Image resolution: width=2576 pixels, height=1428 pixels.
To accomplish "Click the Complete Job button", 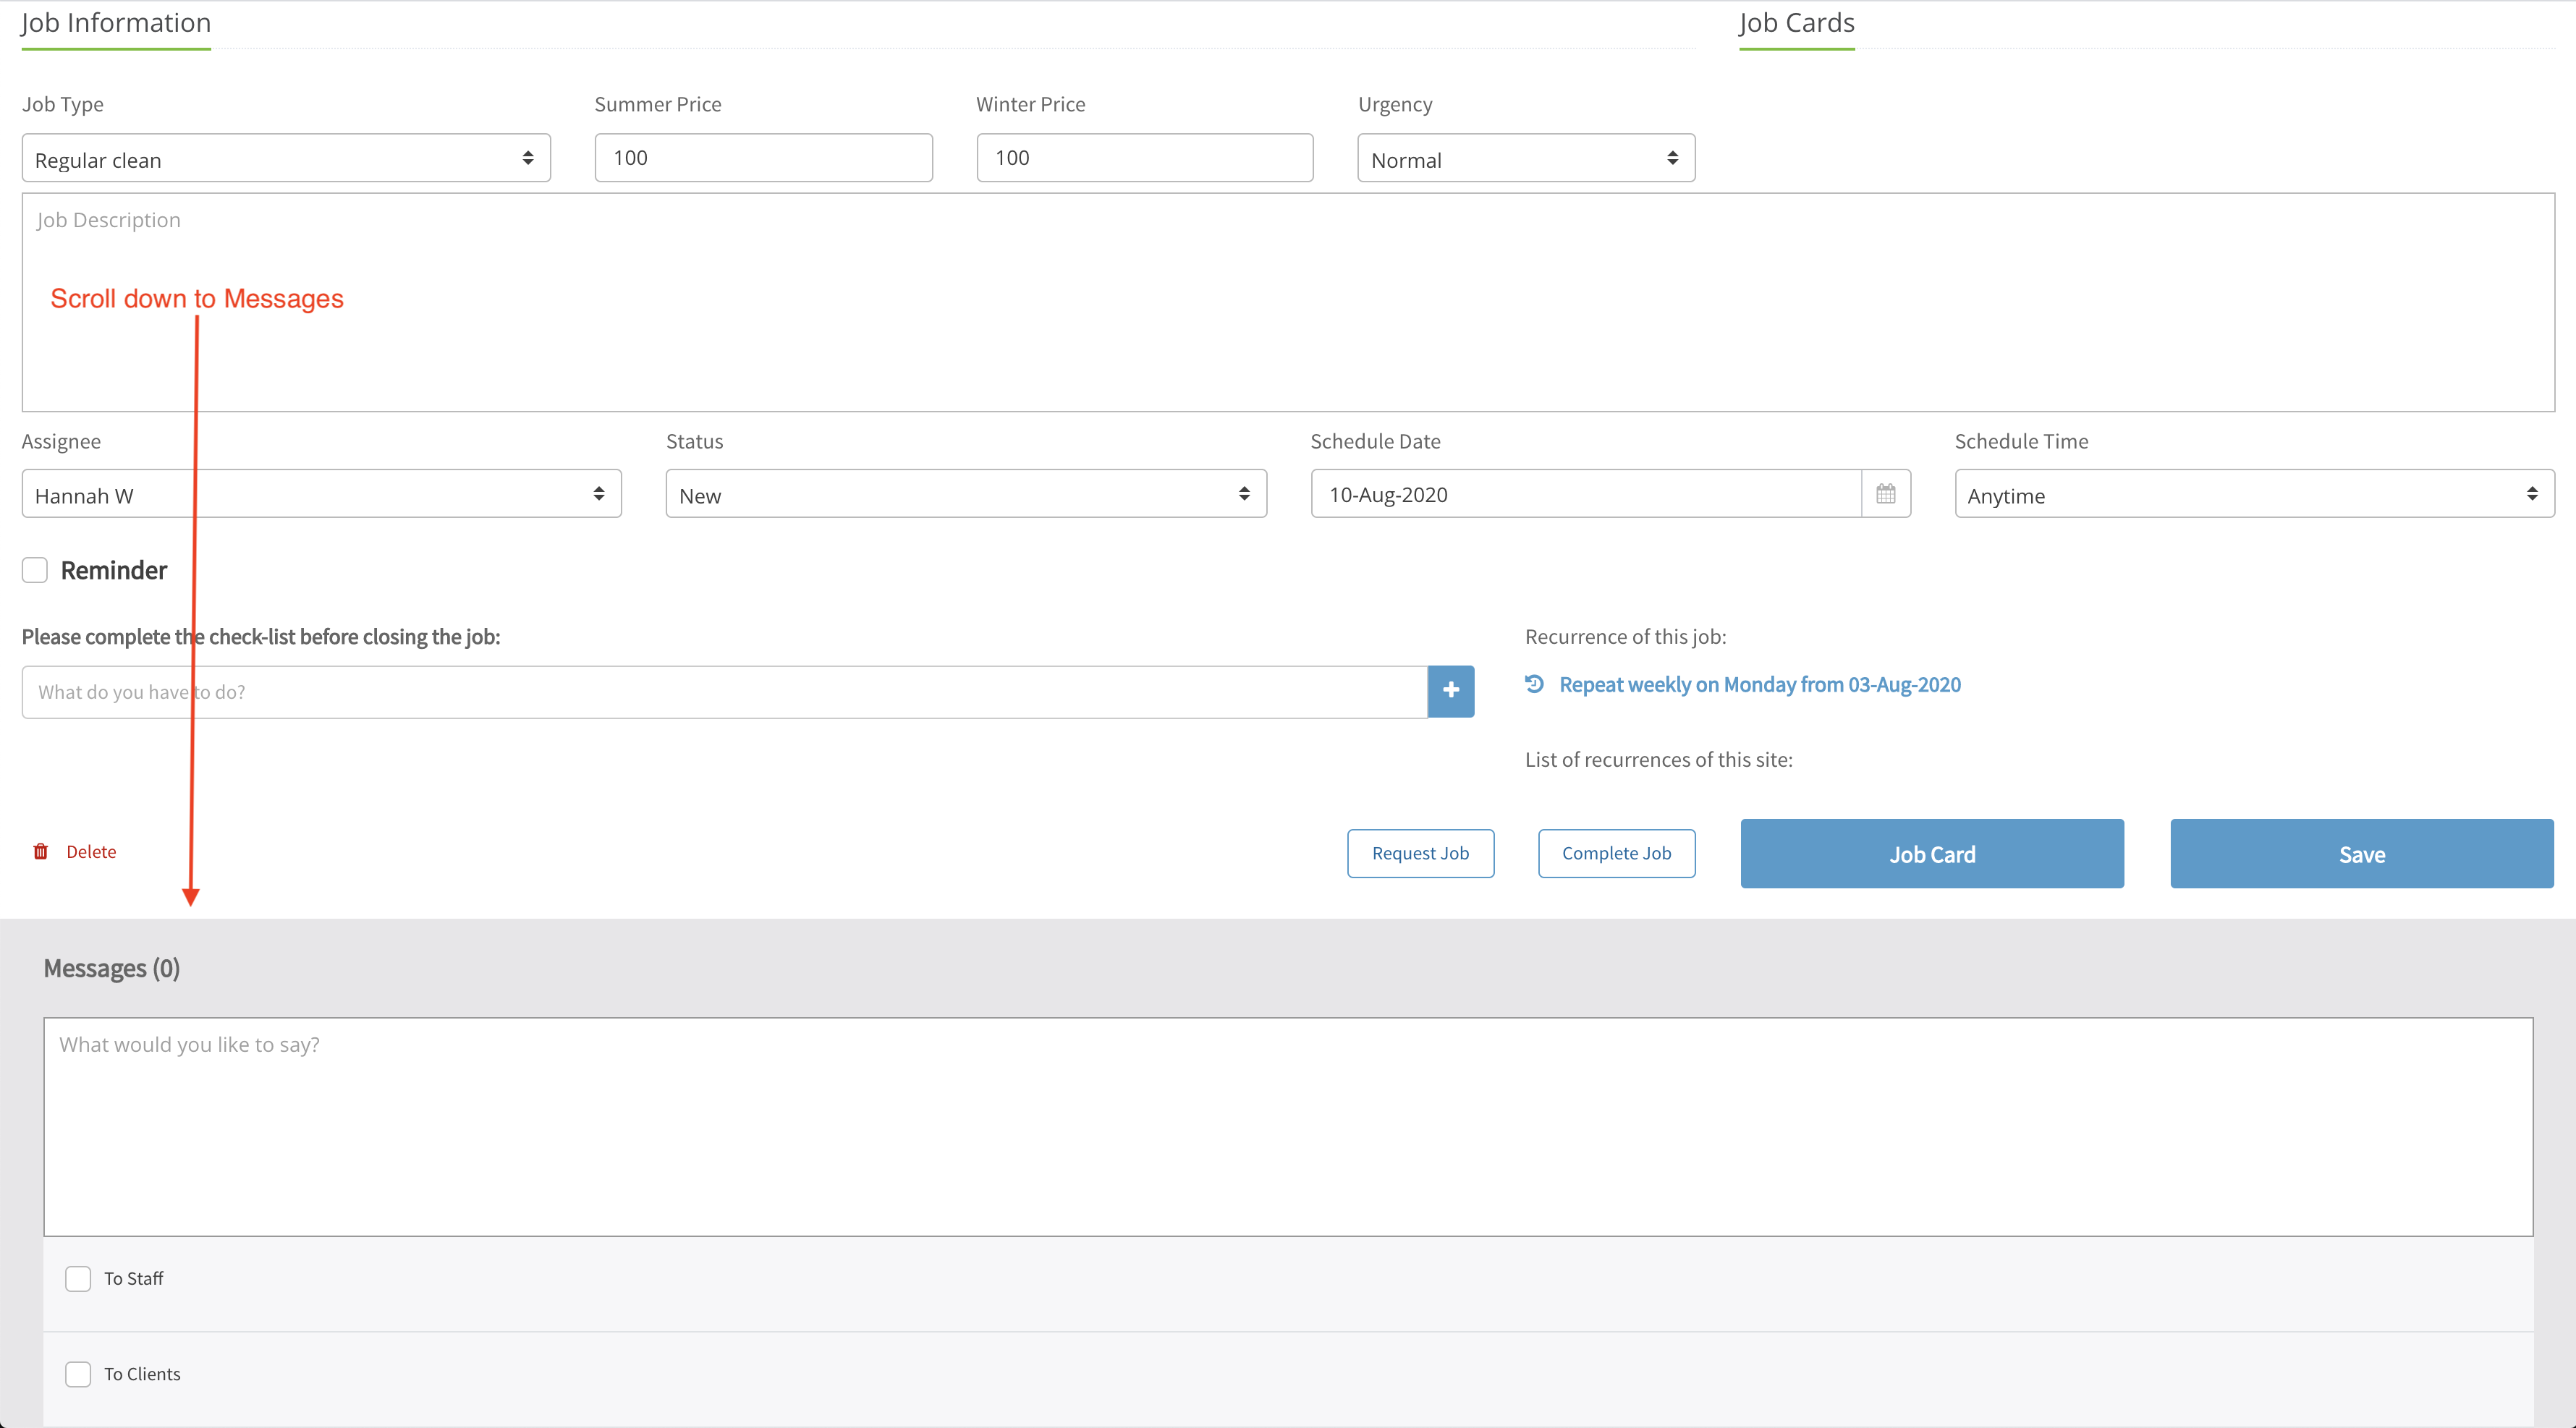I will pos(1617,853).
